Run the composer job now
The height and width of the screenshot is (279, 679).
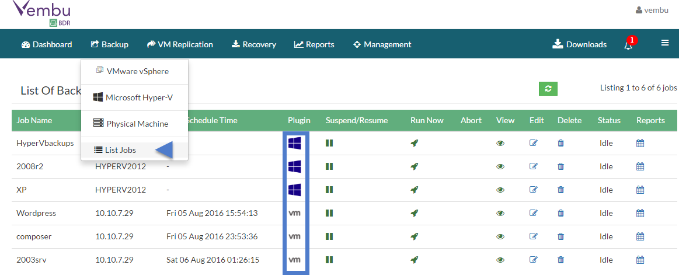(415, 236)
